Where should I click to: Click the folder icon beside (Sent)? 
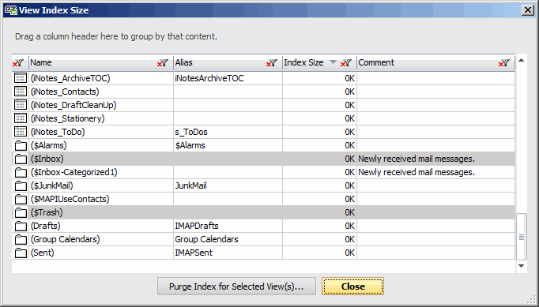(21, 253)
